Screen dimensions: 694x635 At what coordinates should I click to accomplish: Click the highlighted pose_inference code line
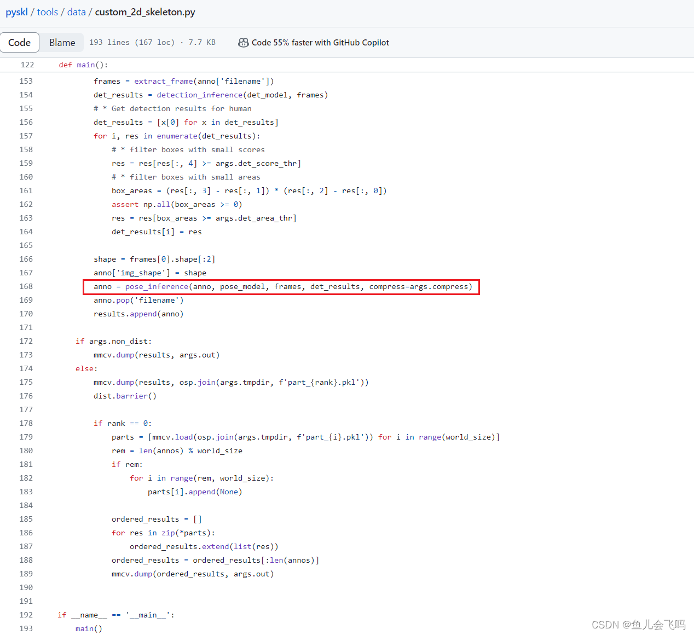(281, 286)
